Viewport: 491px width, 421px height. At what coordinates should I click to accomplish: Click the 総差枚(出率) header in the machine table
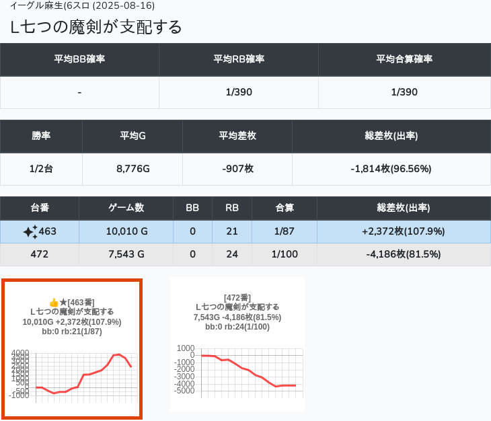(404, 208)
